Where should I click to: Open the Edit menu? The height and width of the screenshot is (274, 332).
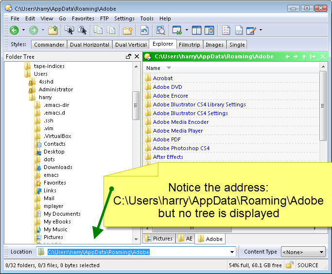coord(30,18)
